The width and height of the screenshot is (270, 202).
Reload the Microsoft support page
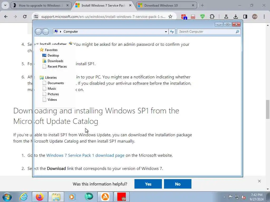tap(25, 17)
